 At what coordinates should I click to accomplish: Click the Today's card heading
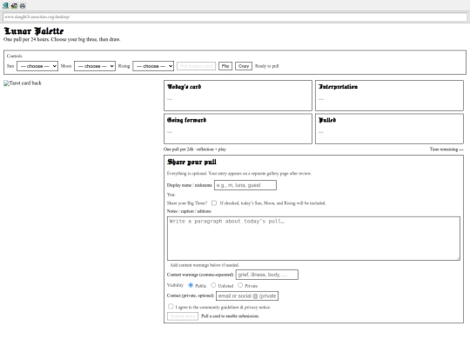[184, 87]
